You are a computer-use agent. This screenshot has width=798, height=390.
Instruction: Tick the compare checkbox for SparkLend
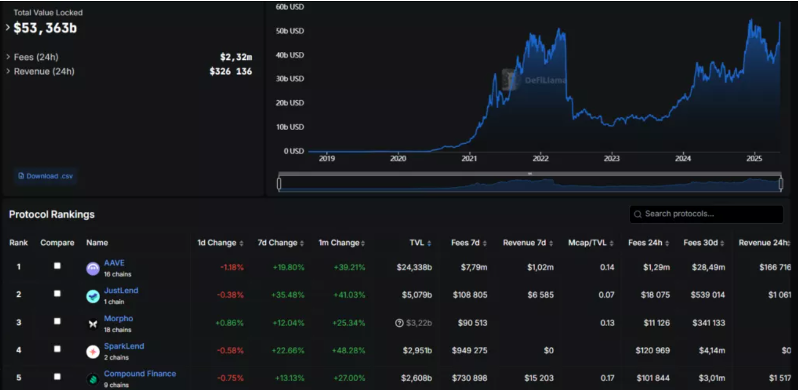tap(57, 349)
